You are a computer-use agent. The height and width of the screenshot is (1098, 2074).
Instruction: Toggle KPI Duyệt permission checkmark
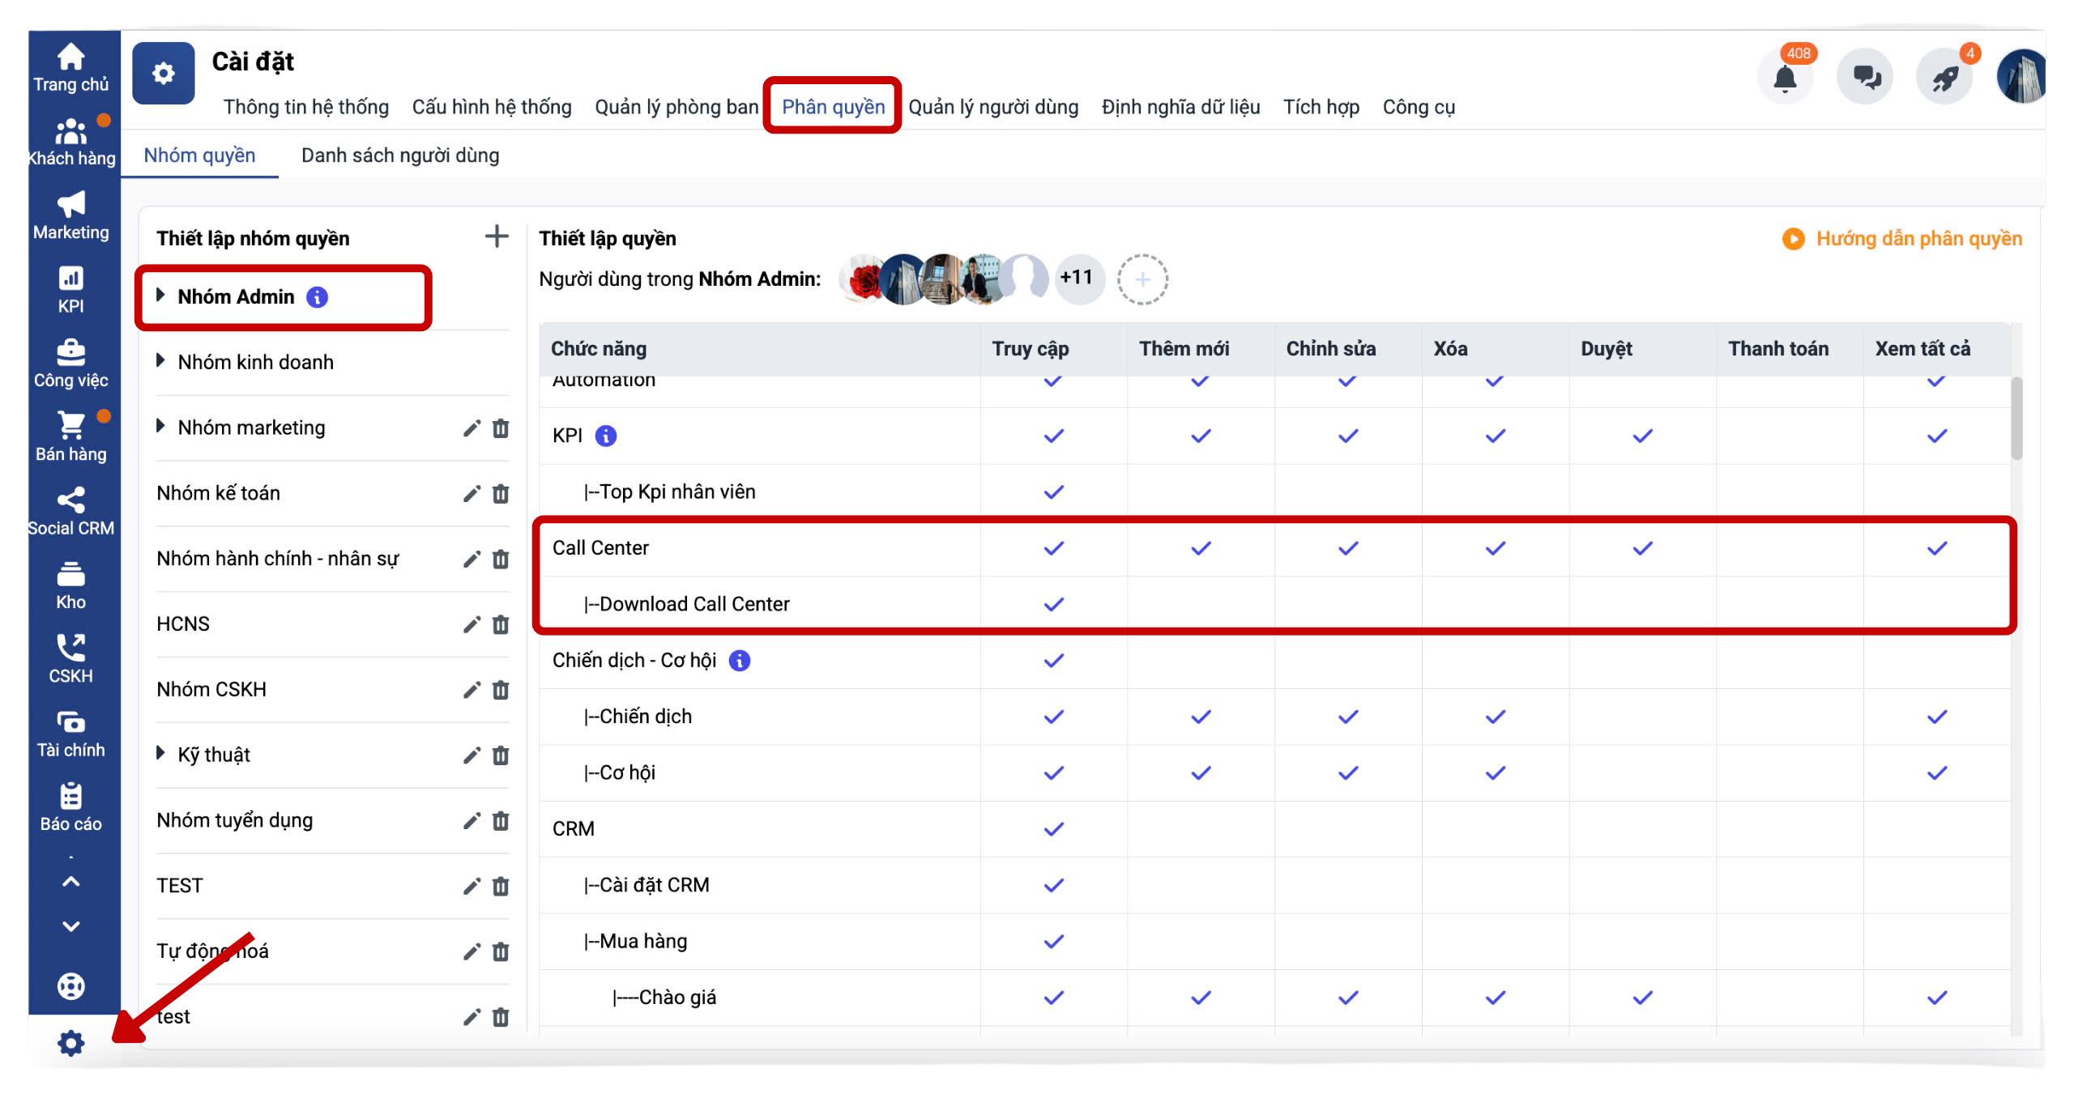click(1642, 436)
